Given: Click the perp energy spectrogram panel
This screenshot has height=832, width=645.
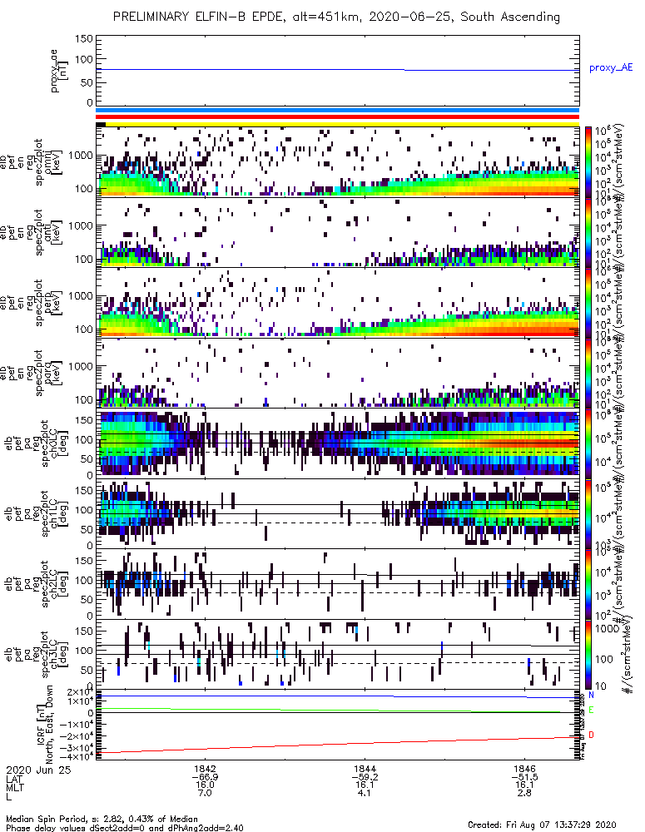Looking at the screenshot, I should (338, 303).
